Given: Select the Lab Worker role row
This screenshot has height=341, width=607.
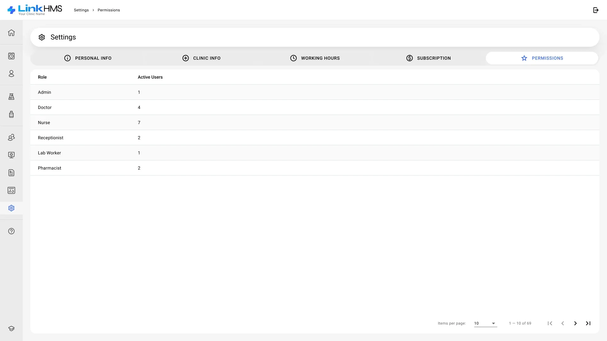Looking at the screenshot, I should pos(315,153).
